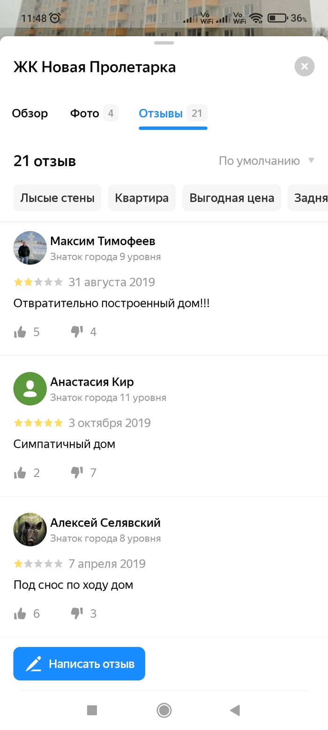Tap the sheet drag handle at top
328x730 pixels.
164,43
